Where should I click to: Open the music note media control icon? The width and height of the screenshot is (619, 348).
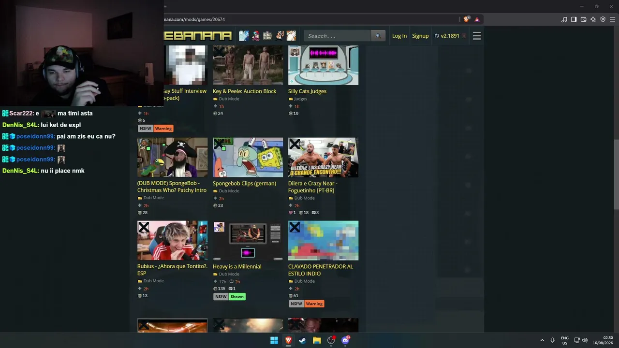click(x=564, y=19)
